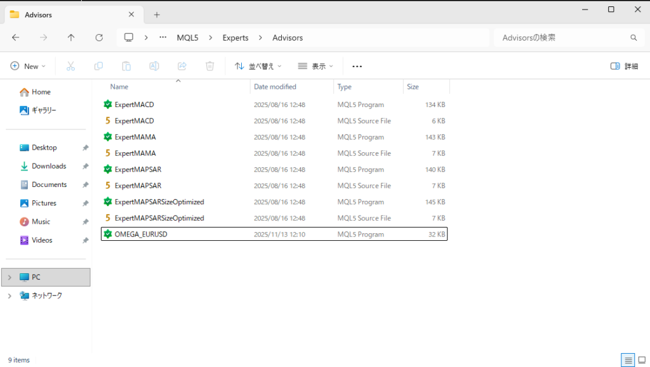The width and height of the screenshot is (650, 367).
Task: Open a new tab with plus button
Action: (157, 15)
